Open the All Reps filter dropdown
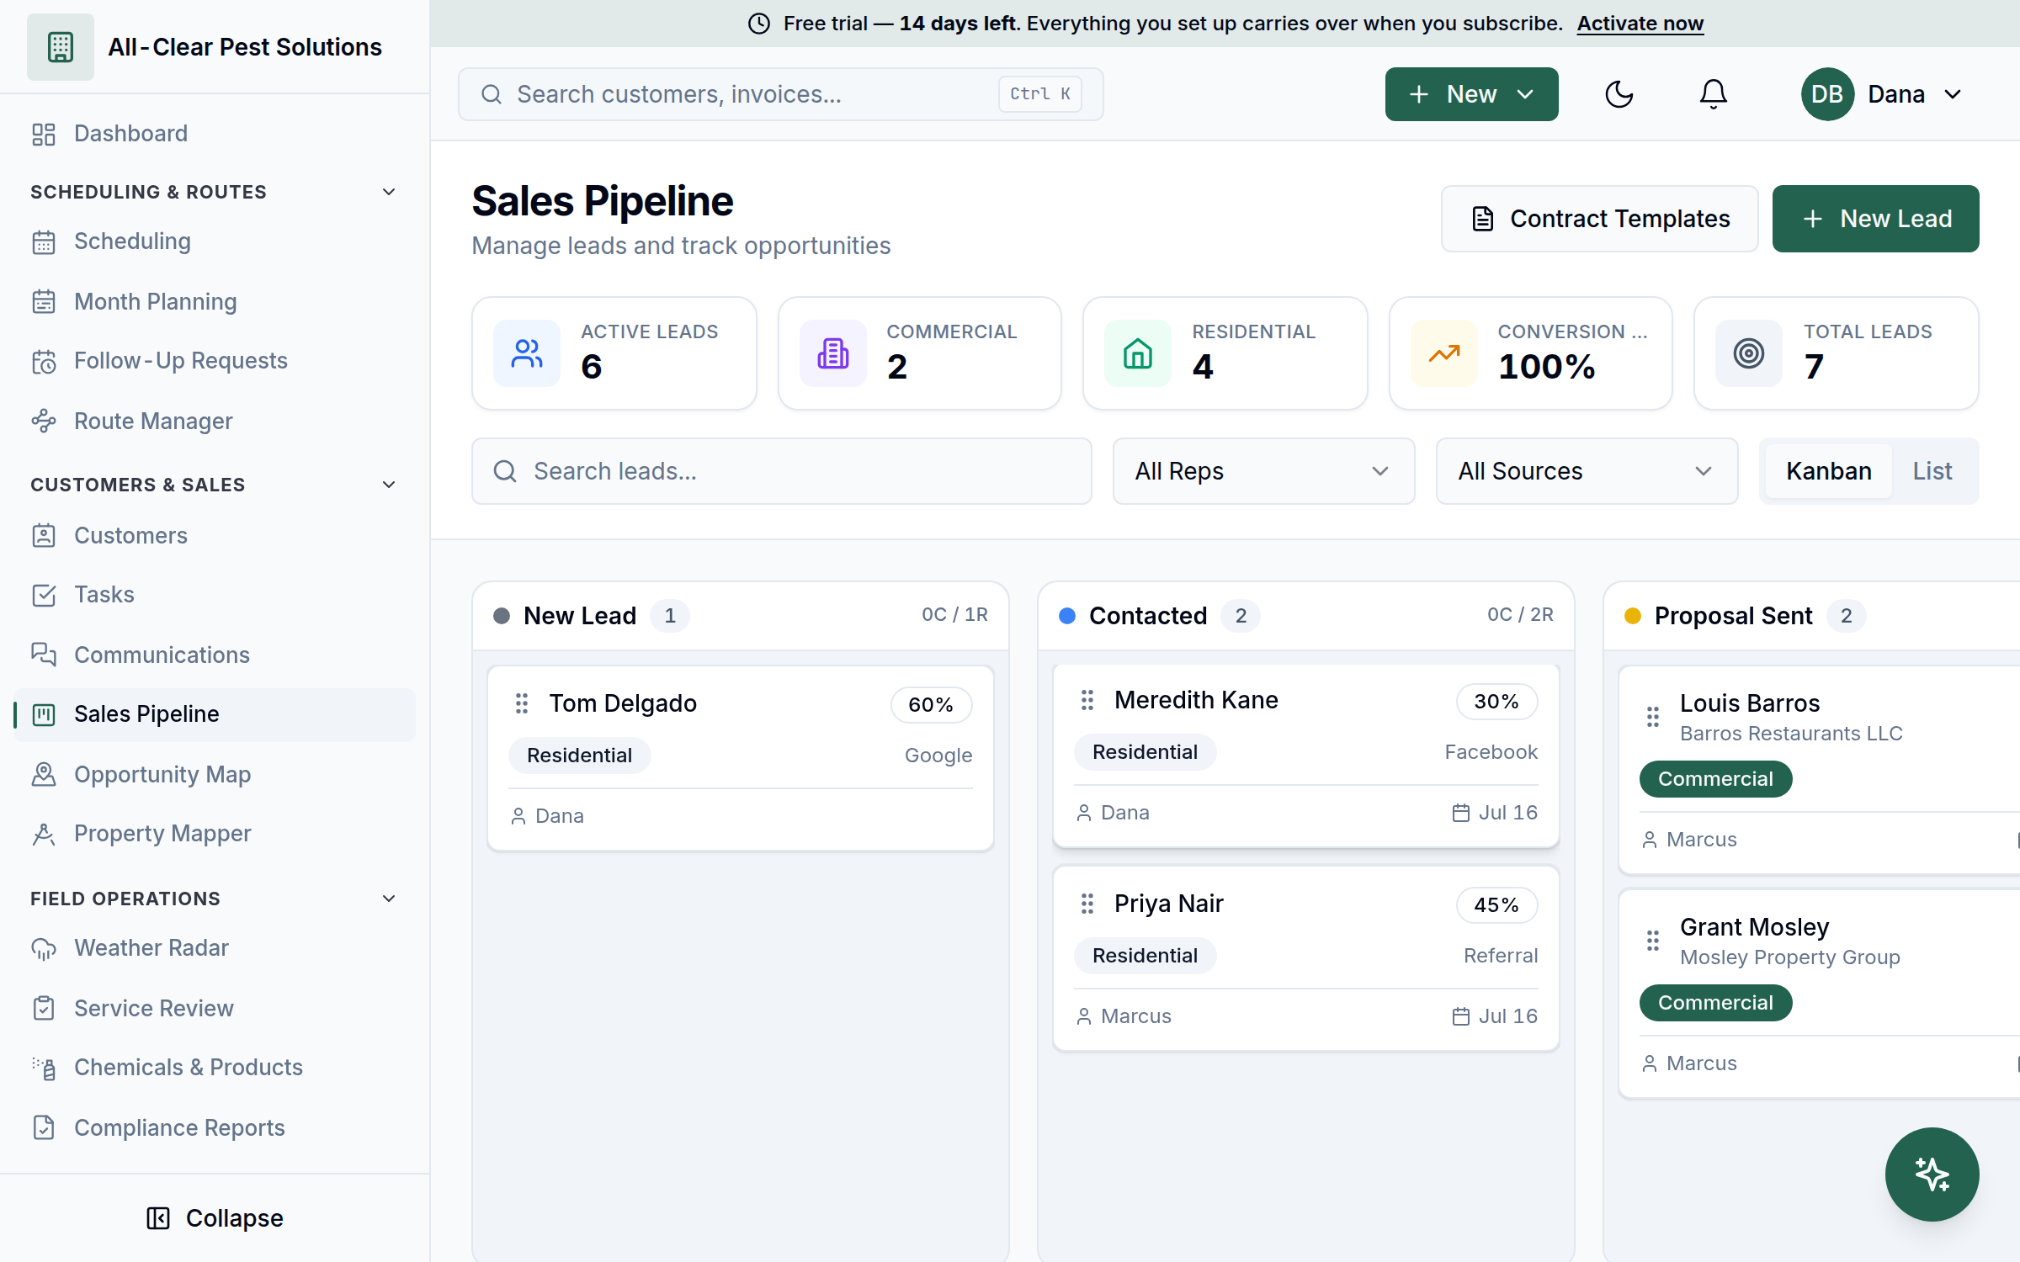The image size is (2020, 1262). [1263, 471]
